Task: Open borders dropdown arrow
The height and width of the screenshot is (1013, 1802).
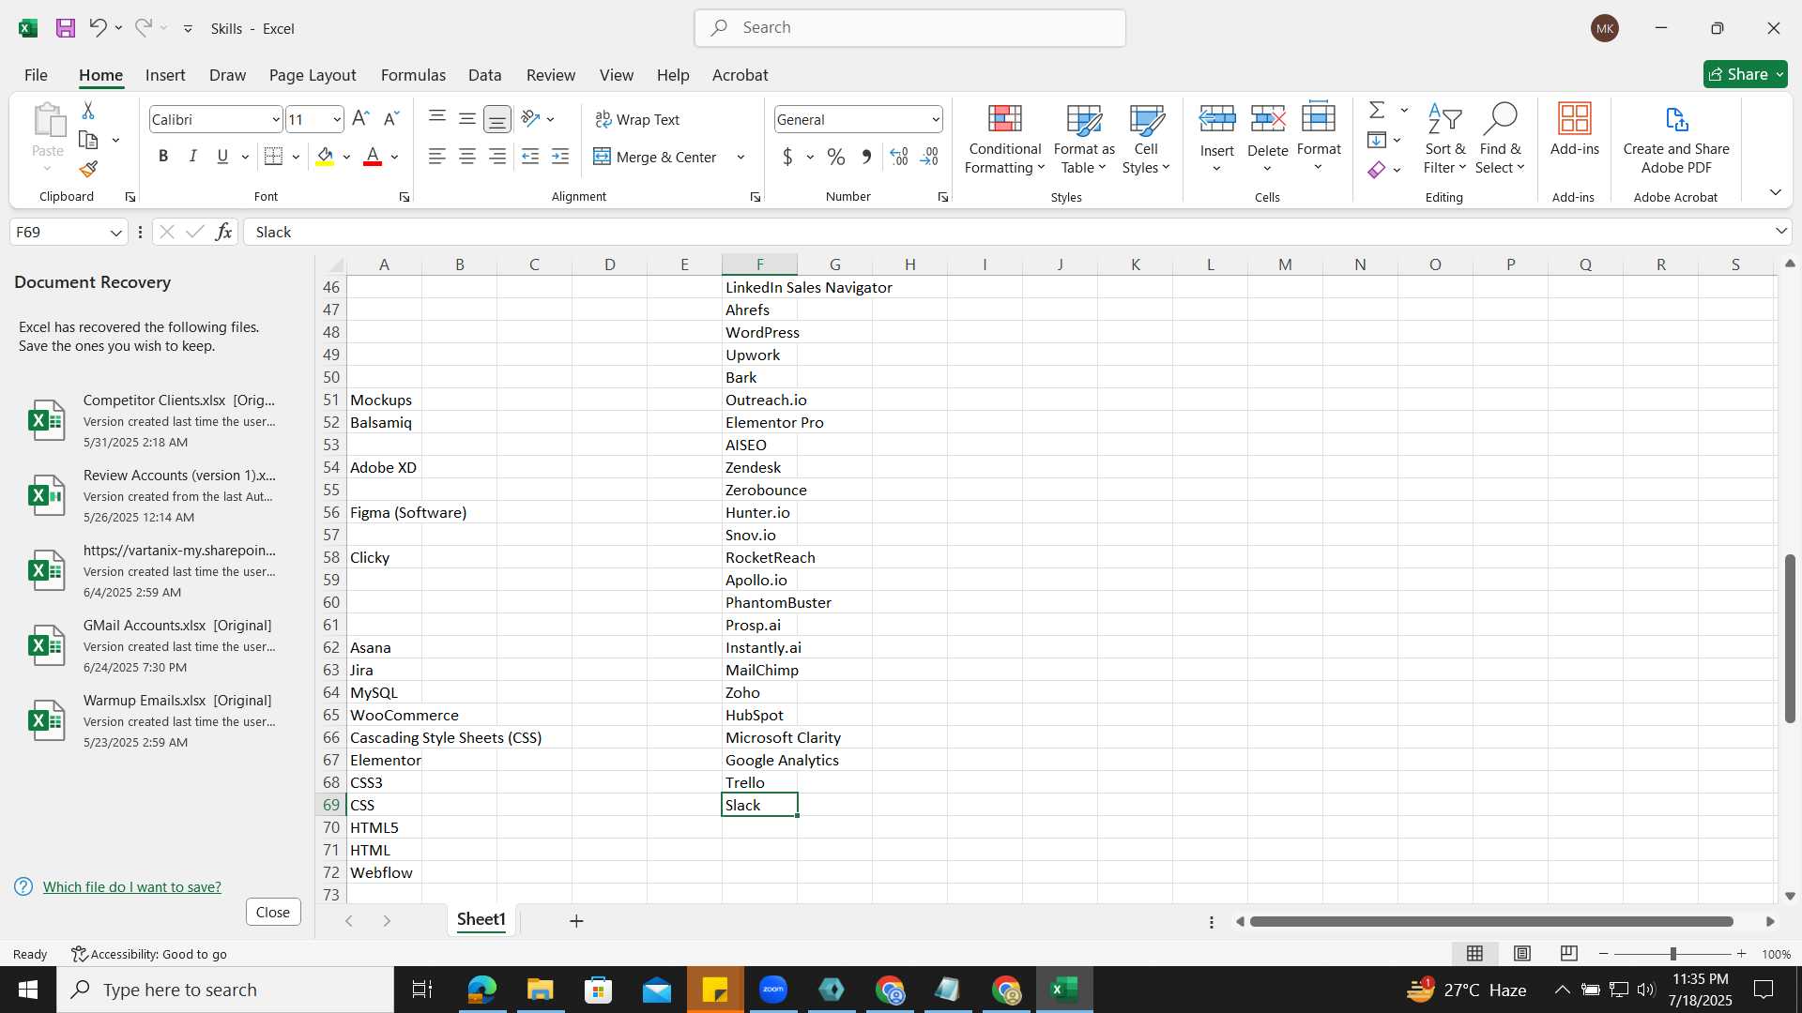Action: 296,157
